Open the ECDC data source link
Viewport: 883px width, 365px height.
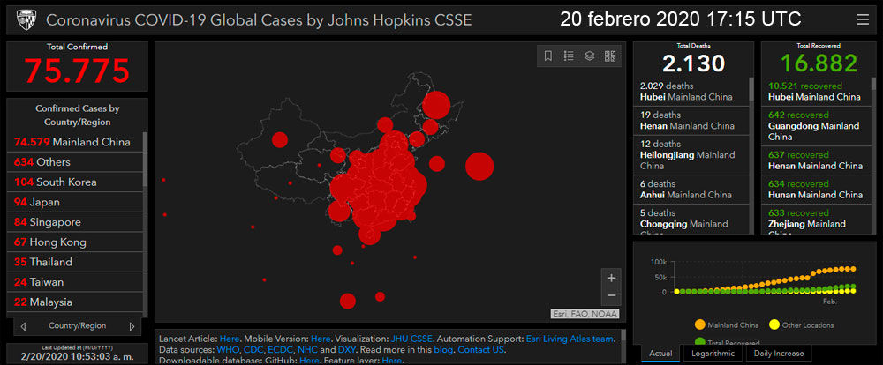point(280,350)
